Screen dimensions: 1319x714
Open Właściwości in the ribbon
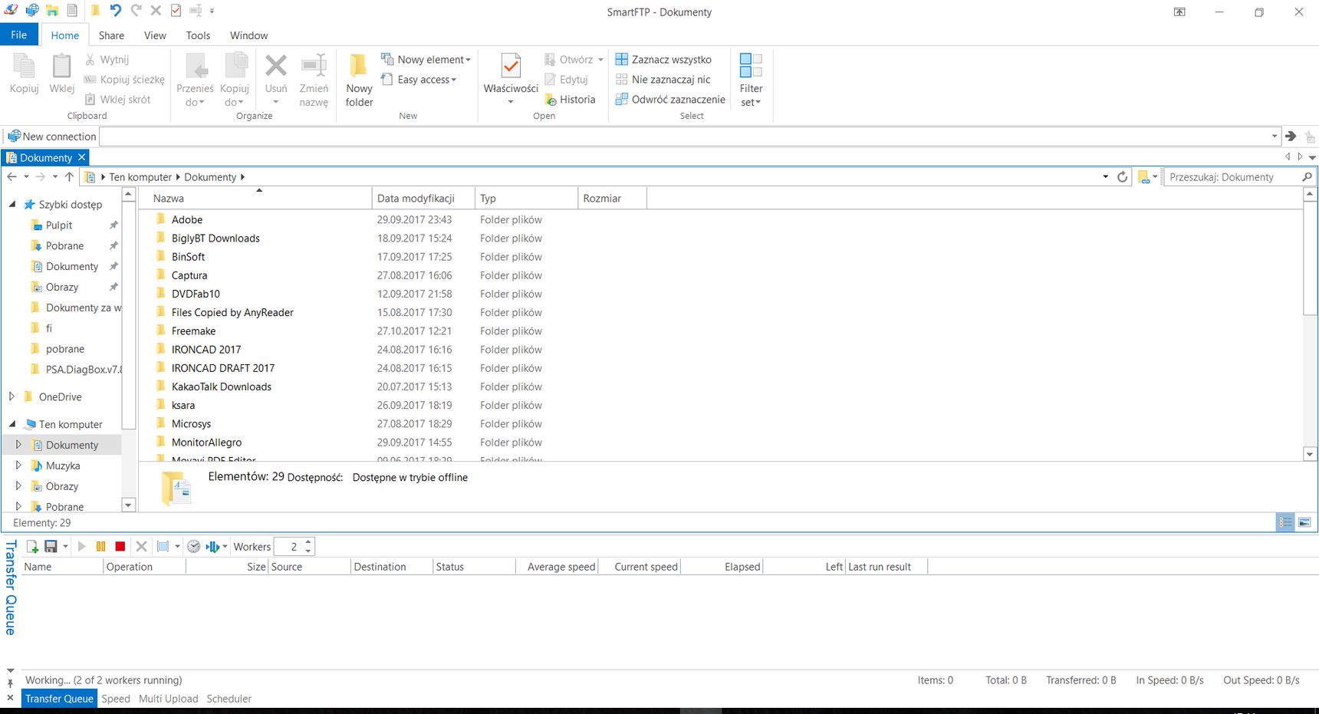(x=511, y=81)
